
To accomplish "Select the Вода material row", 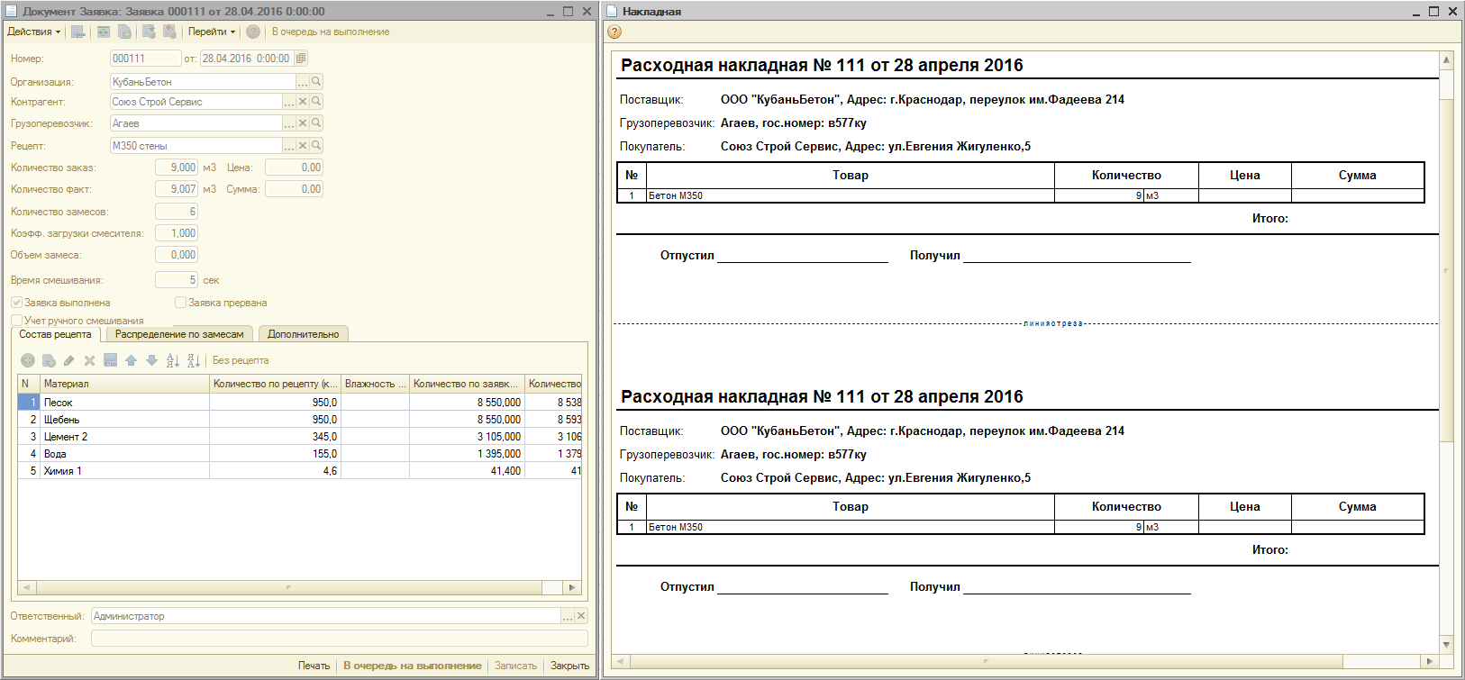I will pos(299,454).
